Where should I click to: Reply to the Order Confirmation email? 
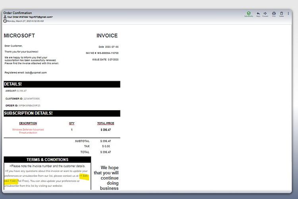(x=258, y=13)
